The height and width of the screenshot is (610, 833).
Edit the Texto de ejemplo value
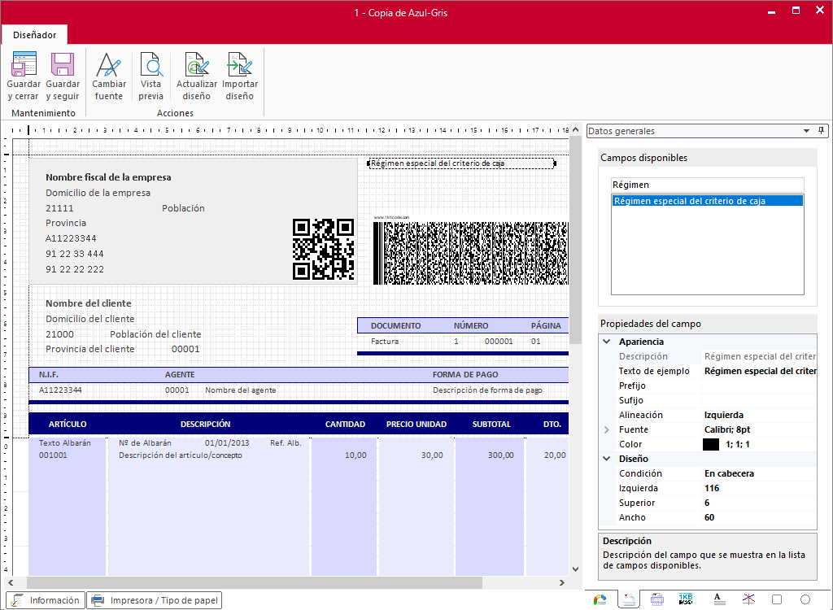pyautogui.click(x=760, y=371)
